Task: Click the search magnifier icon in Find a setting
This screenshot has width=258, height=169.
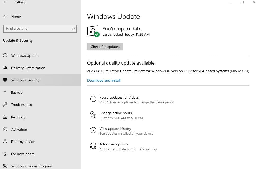Action: click(73, 29)
